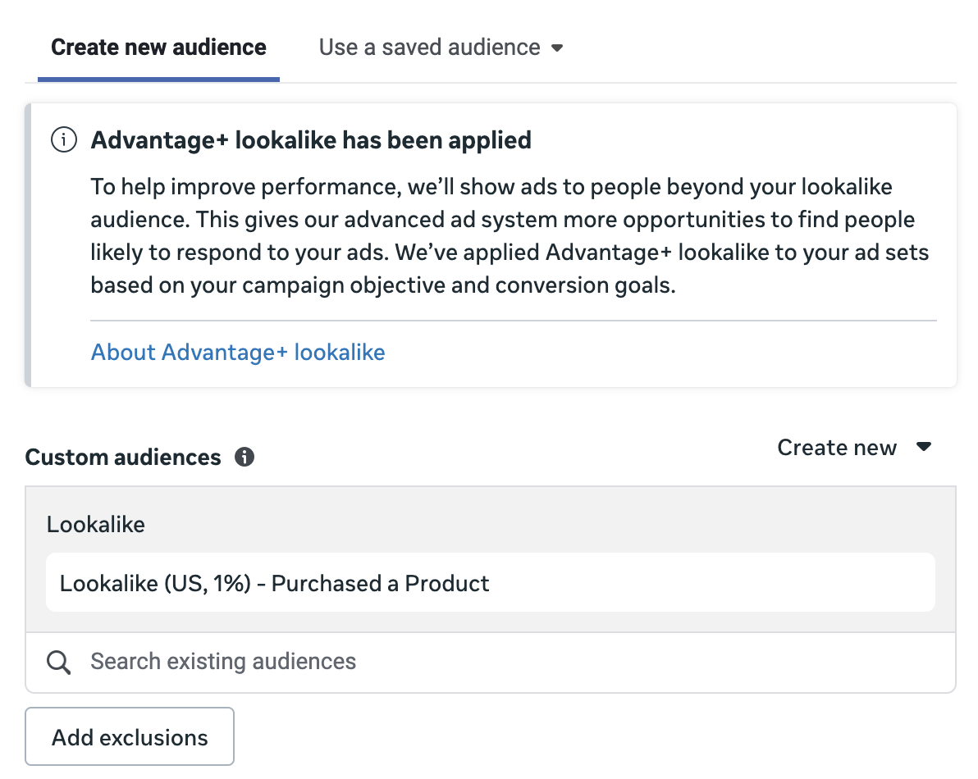This screenshot has height=779, width=978.
Task: Click the info icon beside Advantage+ lookalike heading
Action: coord(62,140)
